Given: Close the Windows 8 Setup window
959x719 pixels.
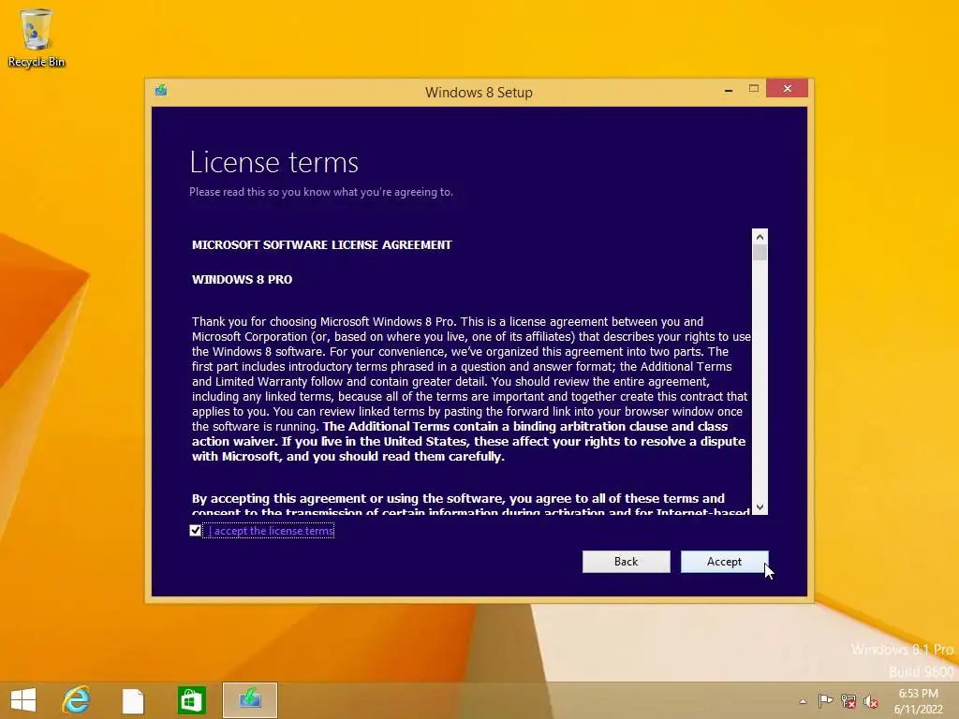Looking at the screenshot, I should coord(787,89).
